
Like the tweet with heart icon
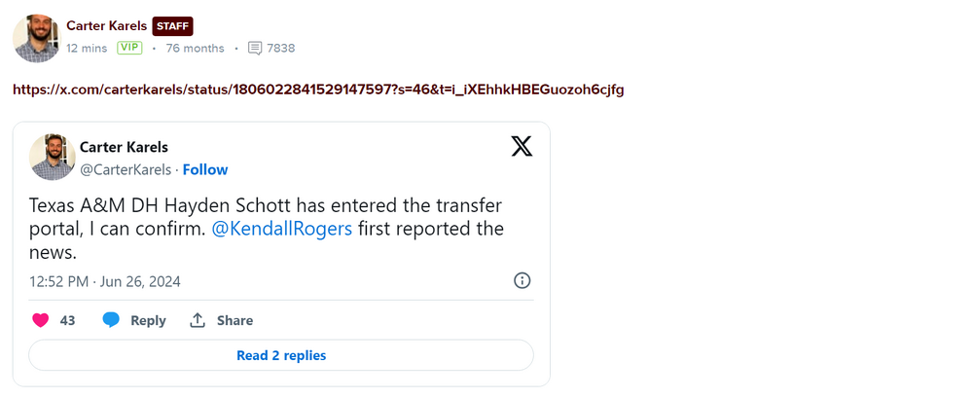[40, 320]
